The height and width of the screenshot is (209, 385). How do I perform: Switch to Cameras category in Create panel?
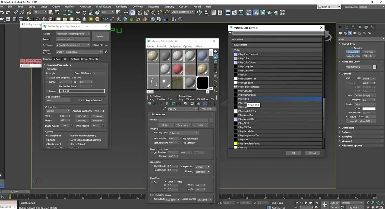click(355, 33)
